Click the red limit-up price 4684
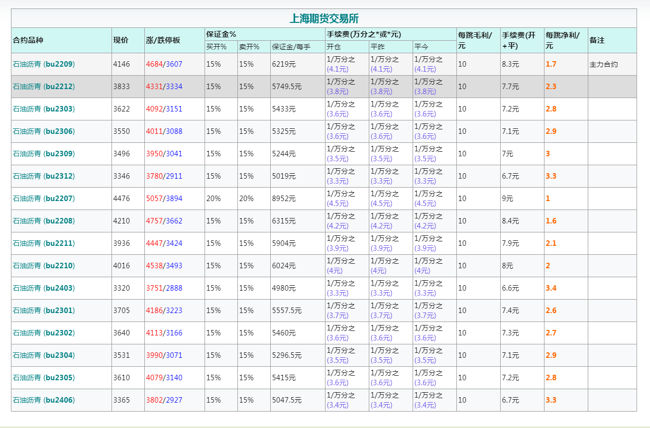 (x=154, y=64)
